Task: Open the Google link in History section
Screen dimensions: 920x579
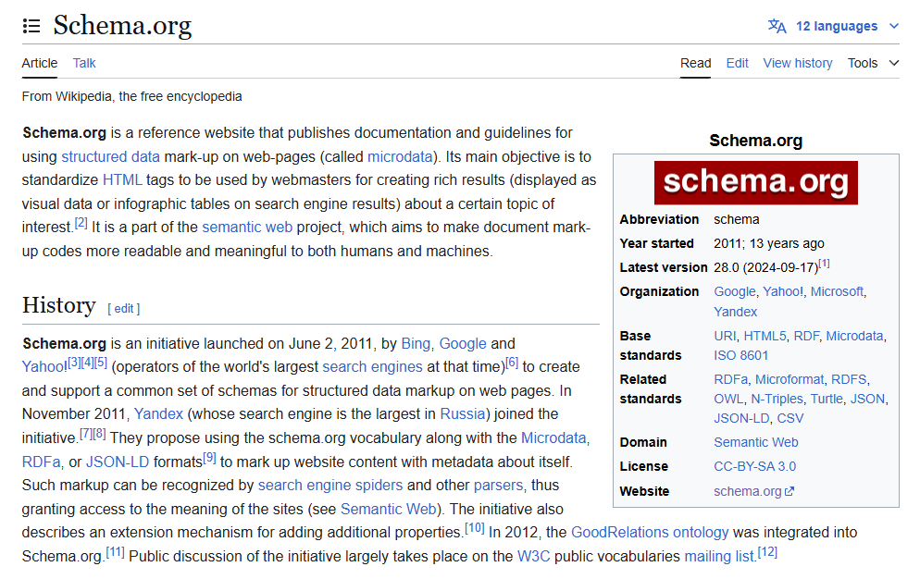Action: coord(463,343)
